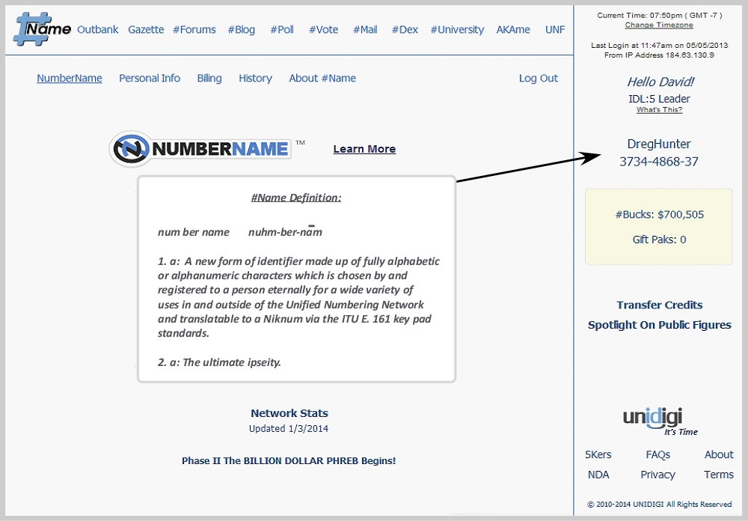Click the Learn More link
Viewport: 748px width, 521px height.
(x=364, y=149)
